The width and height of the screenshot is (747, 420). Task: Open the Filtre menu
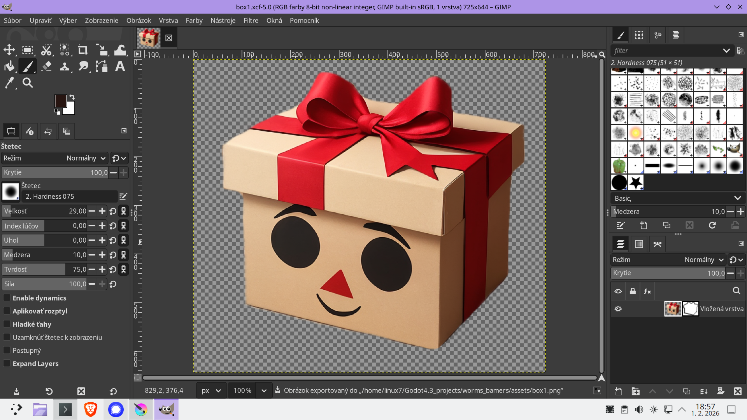pos(251,20)
